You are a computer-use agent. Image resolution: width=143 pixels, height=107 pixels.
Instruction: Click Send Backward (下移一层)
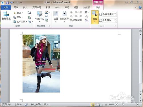pos(77,16)
